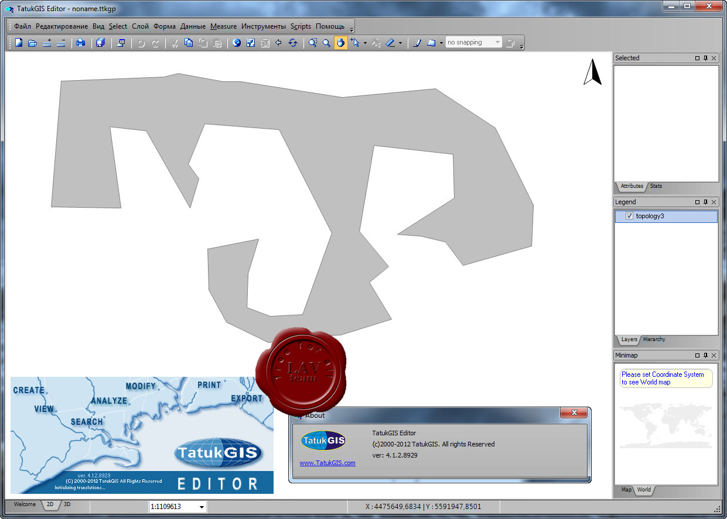727x519 pixels.
Task: Open the www.TatukGIS.com link
Action: (327, 463)
